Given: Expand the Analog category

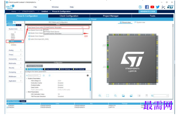Looking at the screenshot, I should pyautogui.click(x=21, y=50).
